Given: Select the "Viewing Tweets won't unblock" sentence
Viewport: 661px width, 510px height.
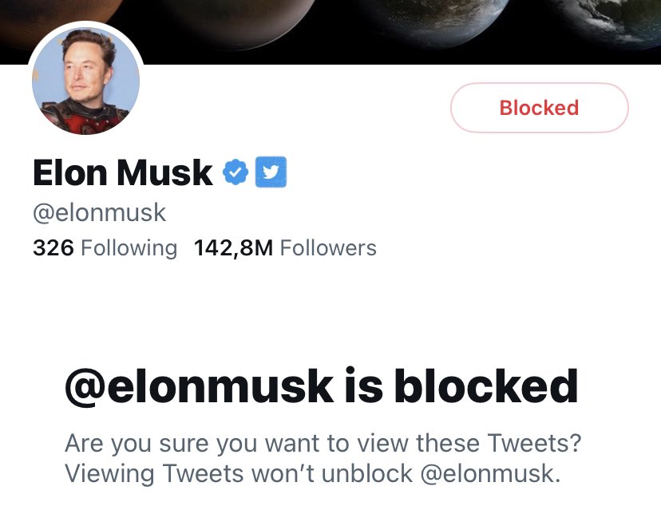Looking at the screenshot, I should point(239,473).
